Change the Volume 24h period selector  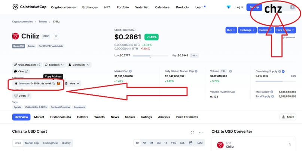tap(223, 71)
